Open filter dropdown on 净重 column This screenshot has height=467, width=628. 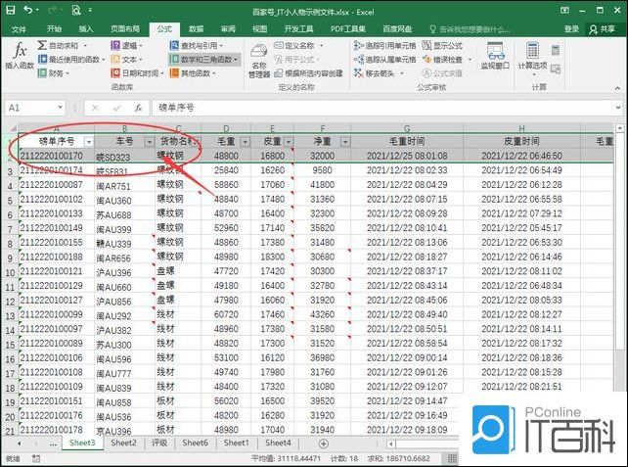(344, 142)
